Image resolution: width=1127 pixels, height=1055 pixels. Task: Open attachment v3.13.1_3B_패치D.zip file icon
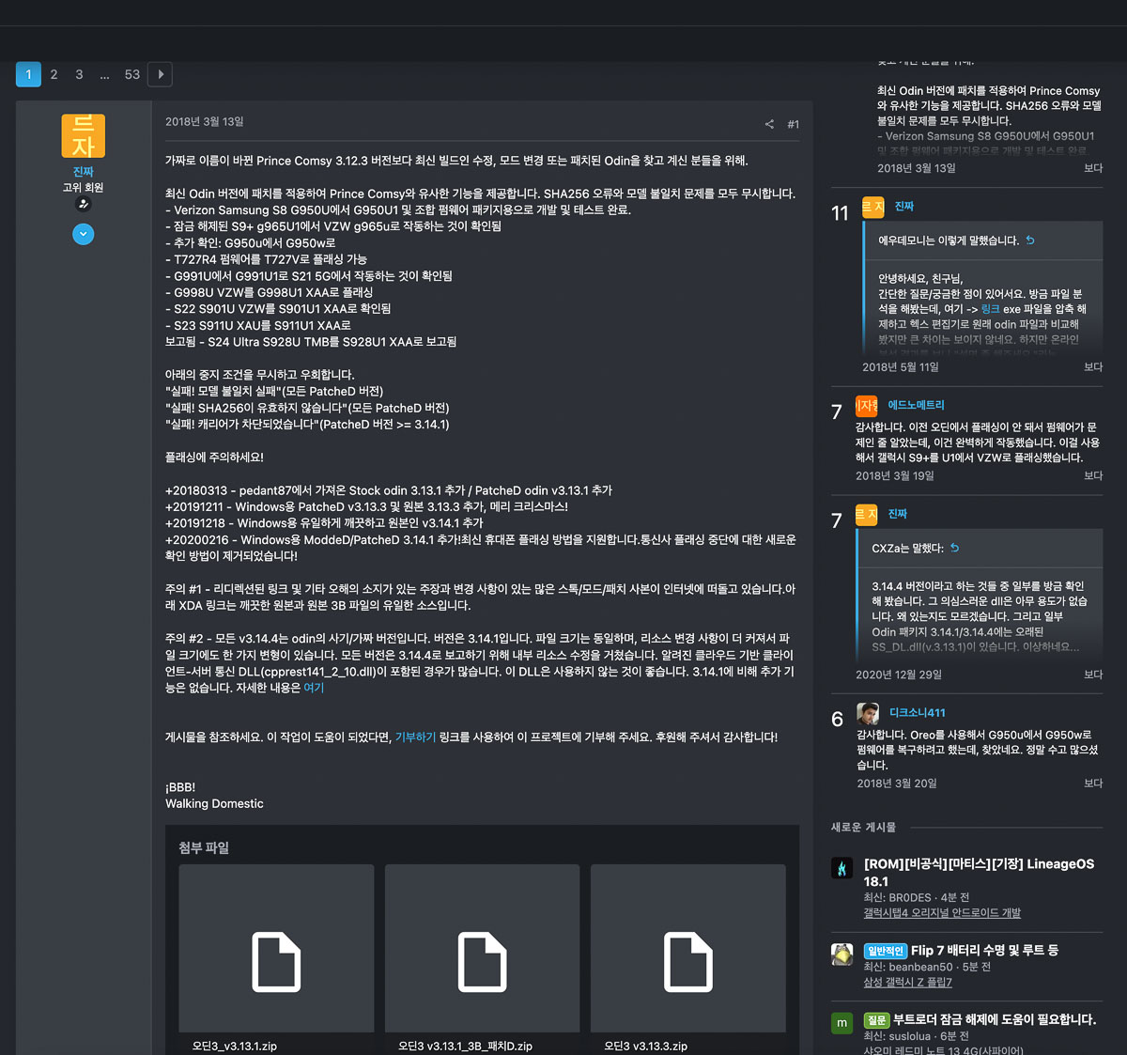coord(482,962)
